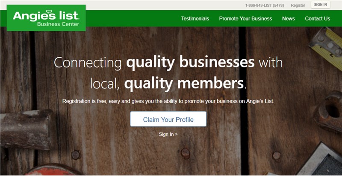This screenshot has height=176, width=342.
Task: Select Contact Us in the navigation bar
Action: point(317,18)
